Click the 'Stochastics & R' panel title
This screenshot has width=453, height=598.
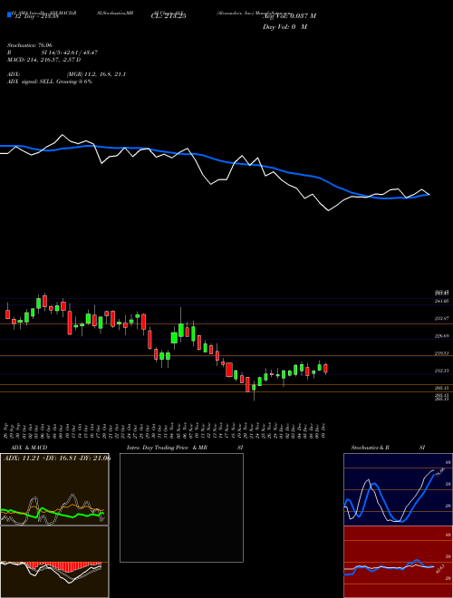(x=371, y=448)
